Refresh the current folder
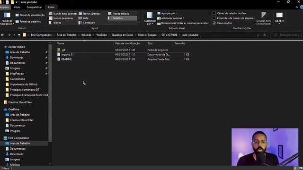The width and height of the screenshot is (303, 170). (265, 35)
